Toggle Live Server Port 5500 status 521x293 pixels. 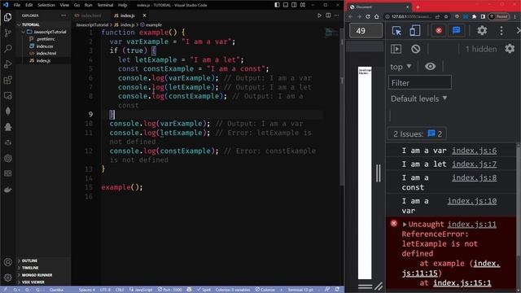coord(170,290)
